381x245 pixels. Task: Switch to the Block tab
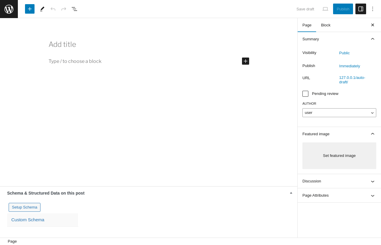click(x=326, y=25)
